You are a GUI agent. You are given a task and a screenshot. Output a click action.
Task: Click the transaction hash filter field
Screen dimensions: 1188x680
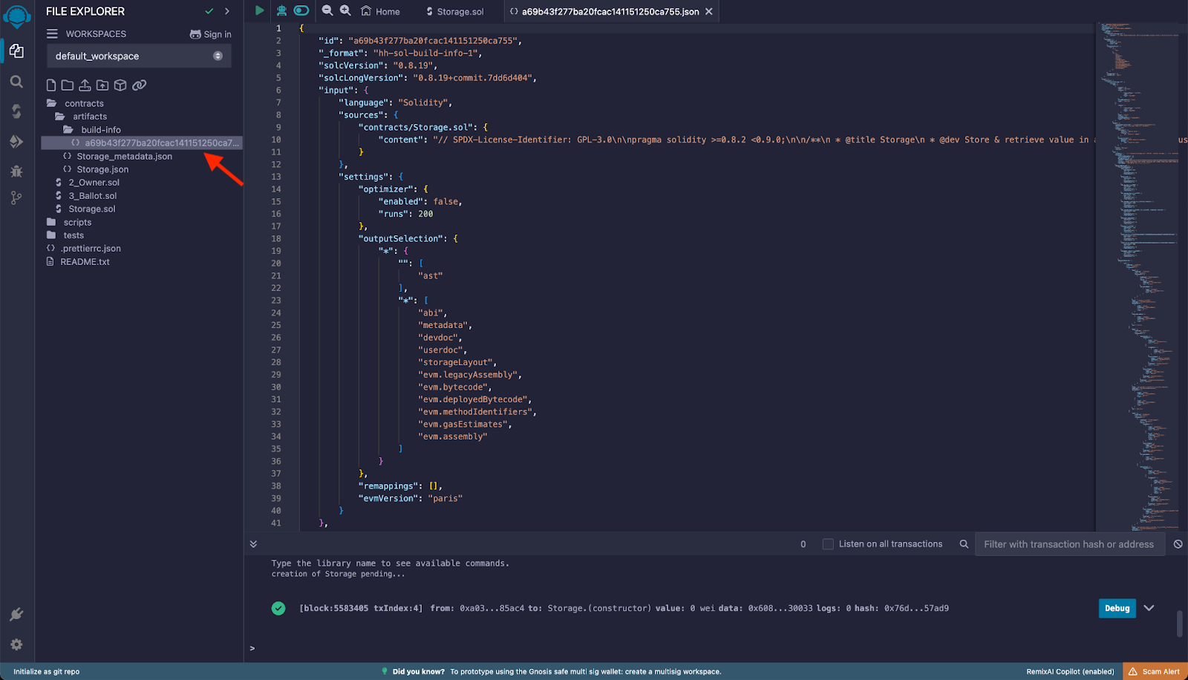click(x=1068, y=544)
